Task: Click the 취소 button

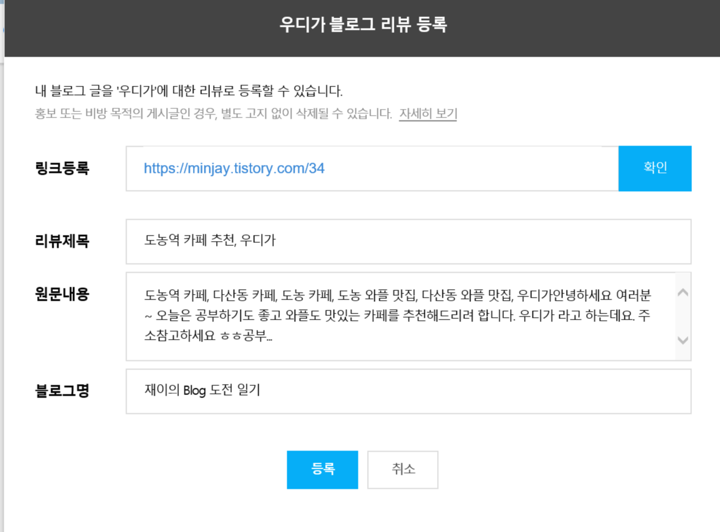Action: tap(403, 469)
